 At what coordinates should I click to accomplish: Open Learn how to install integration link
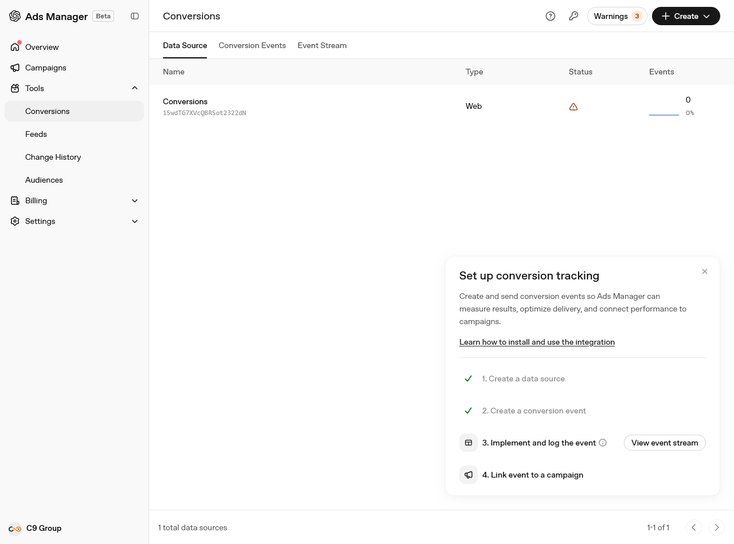537,342
